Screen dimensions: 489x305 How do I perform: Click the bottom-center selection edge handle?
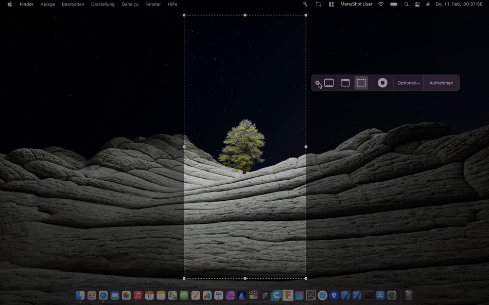[245, 278]
